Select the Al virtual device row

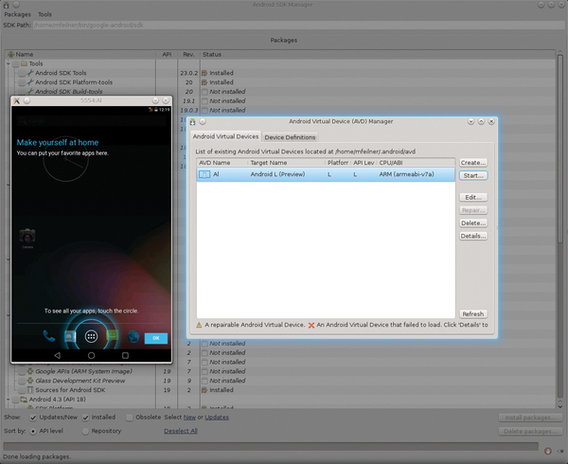coord(326,174)
